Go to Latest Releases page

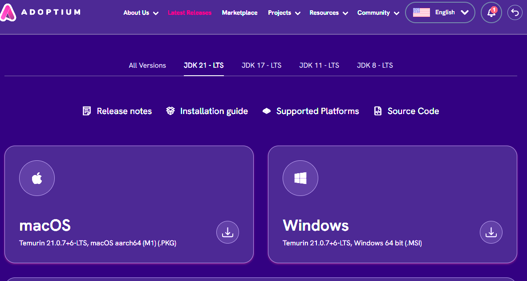pyautogui.click(x=190, y=13)
